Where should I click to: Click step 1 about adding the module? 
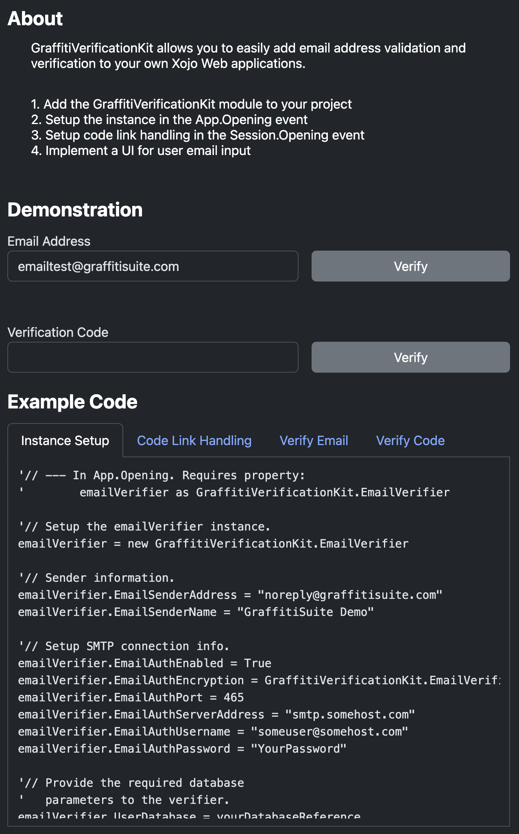click(191, 104)
